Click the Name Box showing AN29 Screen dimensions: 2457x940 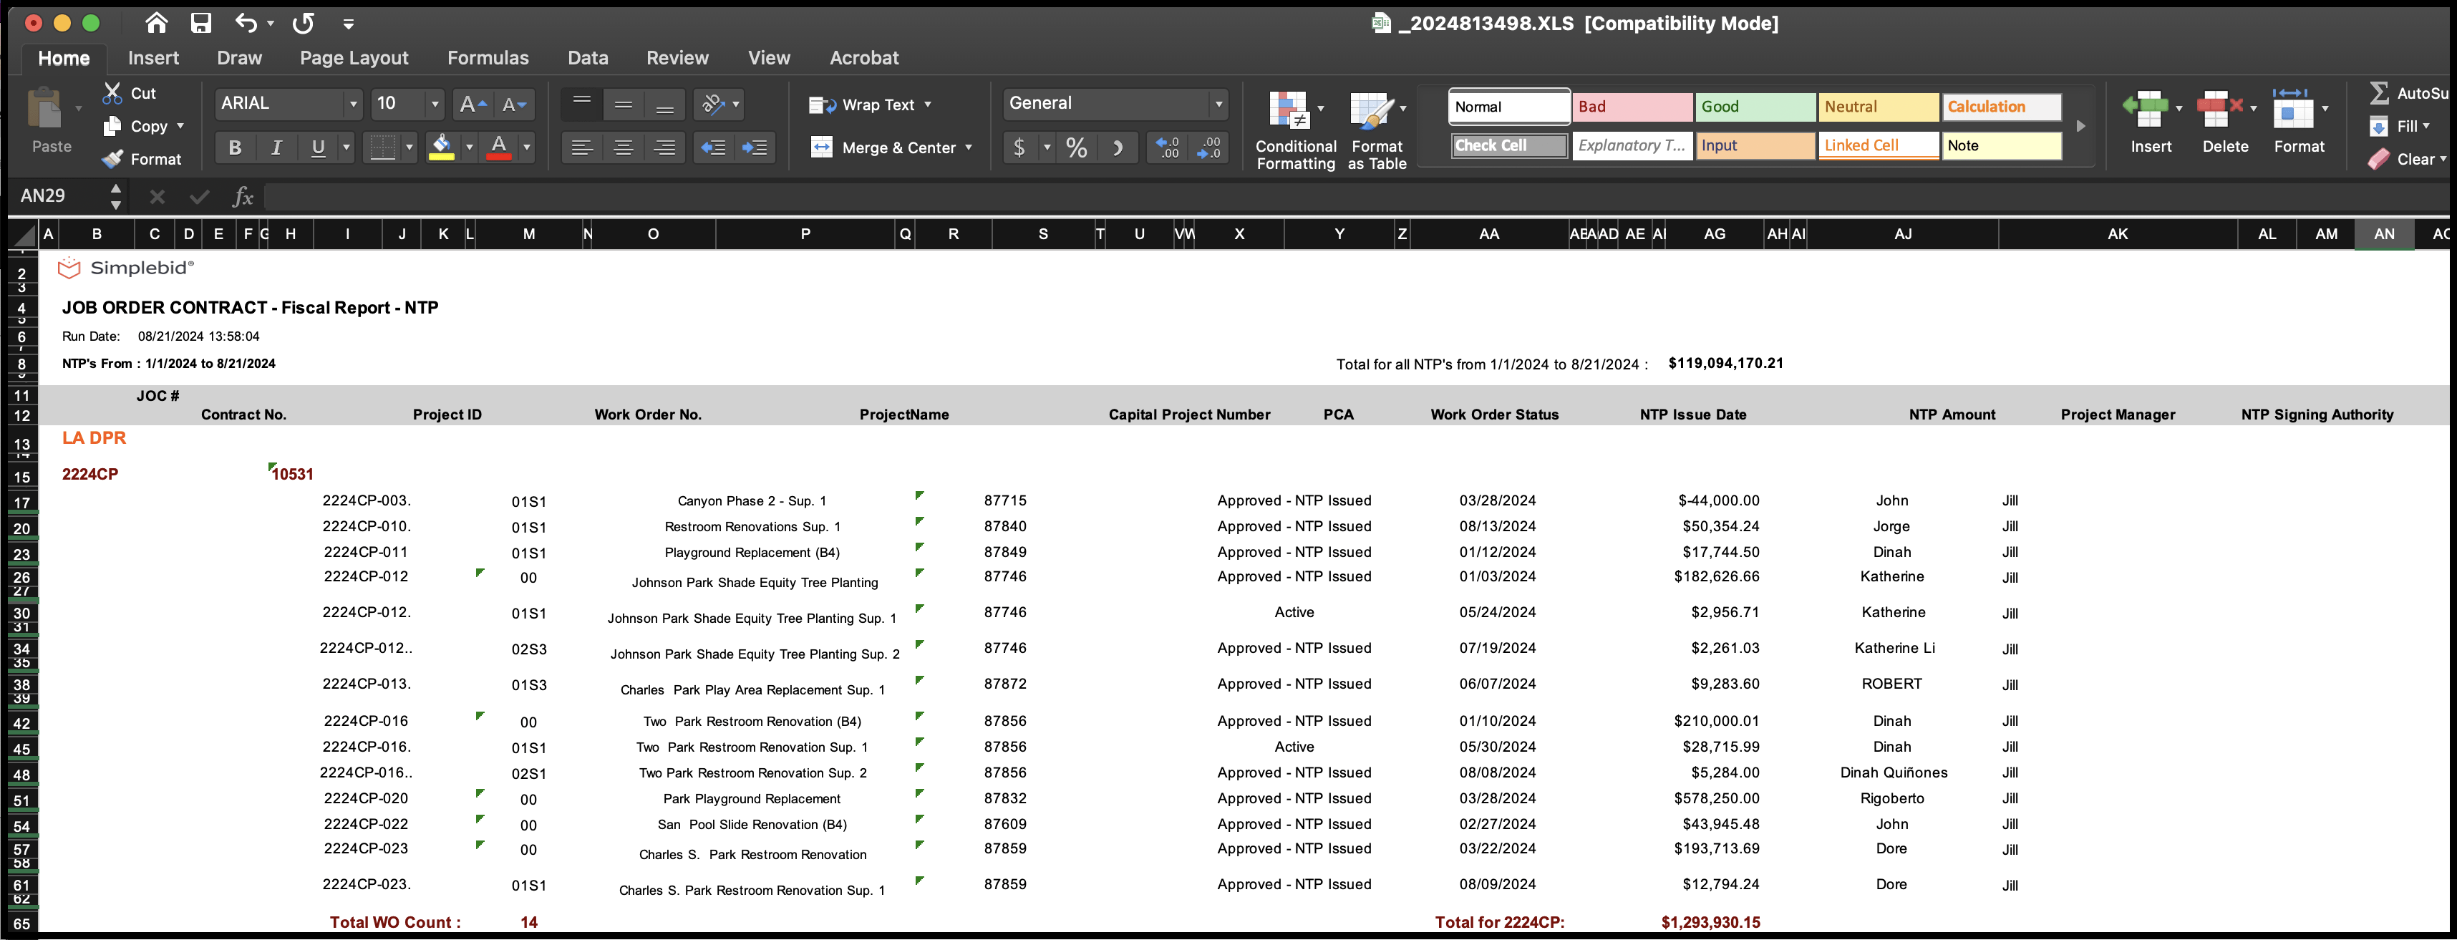[59, 196]
